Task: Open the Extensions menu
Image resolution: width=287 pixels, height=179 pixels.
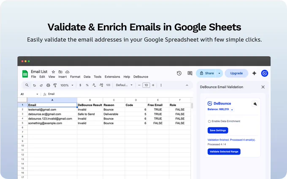Action: click(x=112, y=77)
